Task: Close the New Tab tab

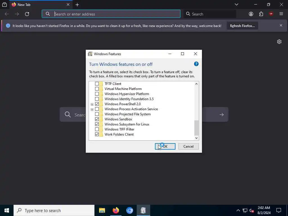Action: click(68, 4)
